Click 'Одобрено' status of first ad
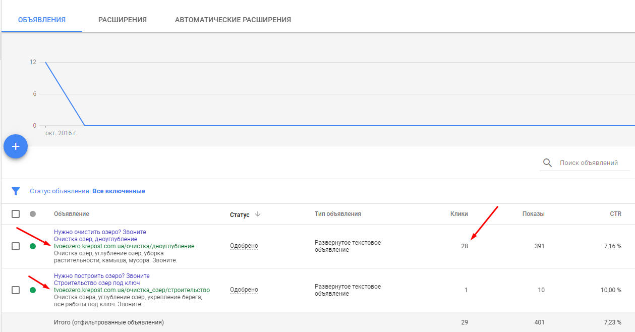Screen dimensions: 635x332 point(244,246)
